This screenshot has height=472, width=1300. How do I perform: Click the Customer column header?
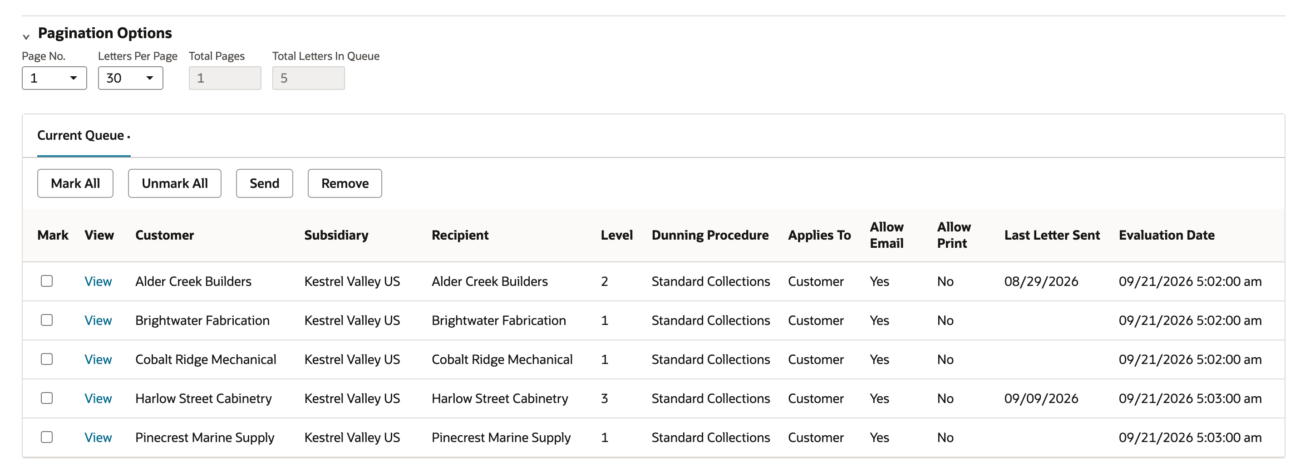click(x=164, y=235)
